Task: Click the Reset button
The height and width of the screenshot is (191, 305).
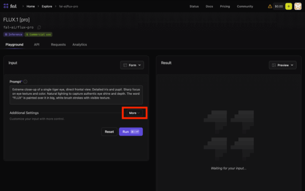Action: [109, 132]
